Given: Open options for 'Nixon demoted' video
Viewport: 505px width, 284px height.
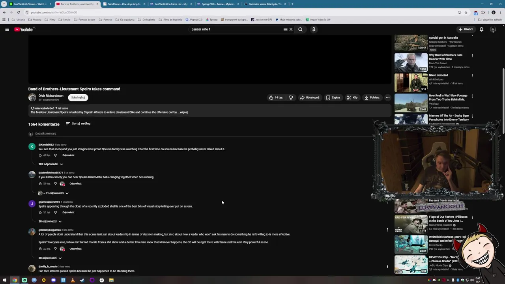Looking at the screenshot, I should click(x=472, y=76).
